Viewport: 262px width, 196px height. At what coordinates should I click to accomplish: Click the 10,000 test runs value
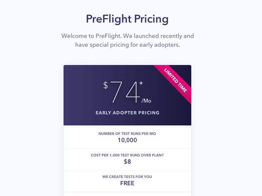coord(127,140)
